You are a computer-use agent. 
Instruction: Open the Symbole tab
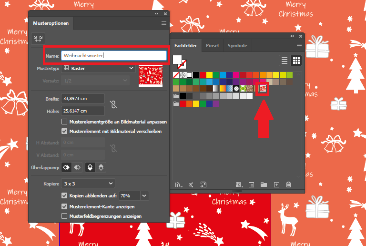pos(237,46)
